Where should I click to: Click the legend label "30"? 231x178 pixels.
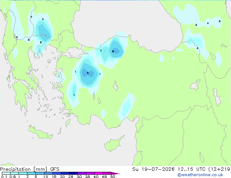click(x=79, y=177)
